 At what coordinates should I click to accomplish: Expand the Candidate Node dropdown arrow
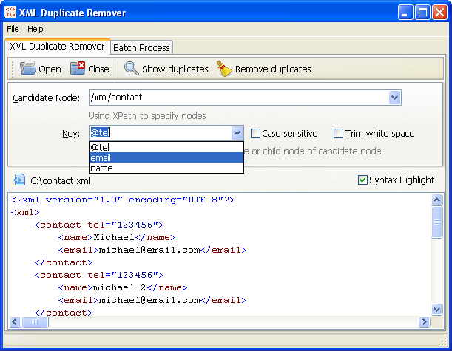click(x=394, y=98)
